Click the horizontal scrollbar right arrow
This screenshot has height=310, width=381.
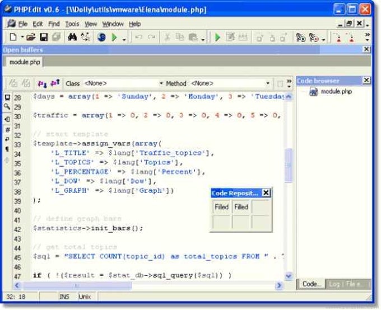click(x=279, y=285)
